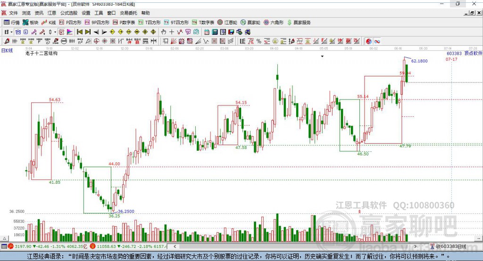The image size is (483, 261).
Task: Toggle the 行情 quotes view button
Action: pyautogui.click(x=11, y=23)
